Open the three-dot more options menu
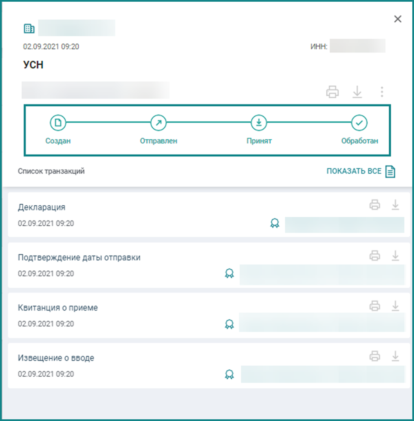 [x=382, y=92]
